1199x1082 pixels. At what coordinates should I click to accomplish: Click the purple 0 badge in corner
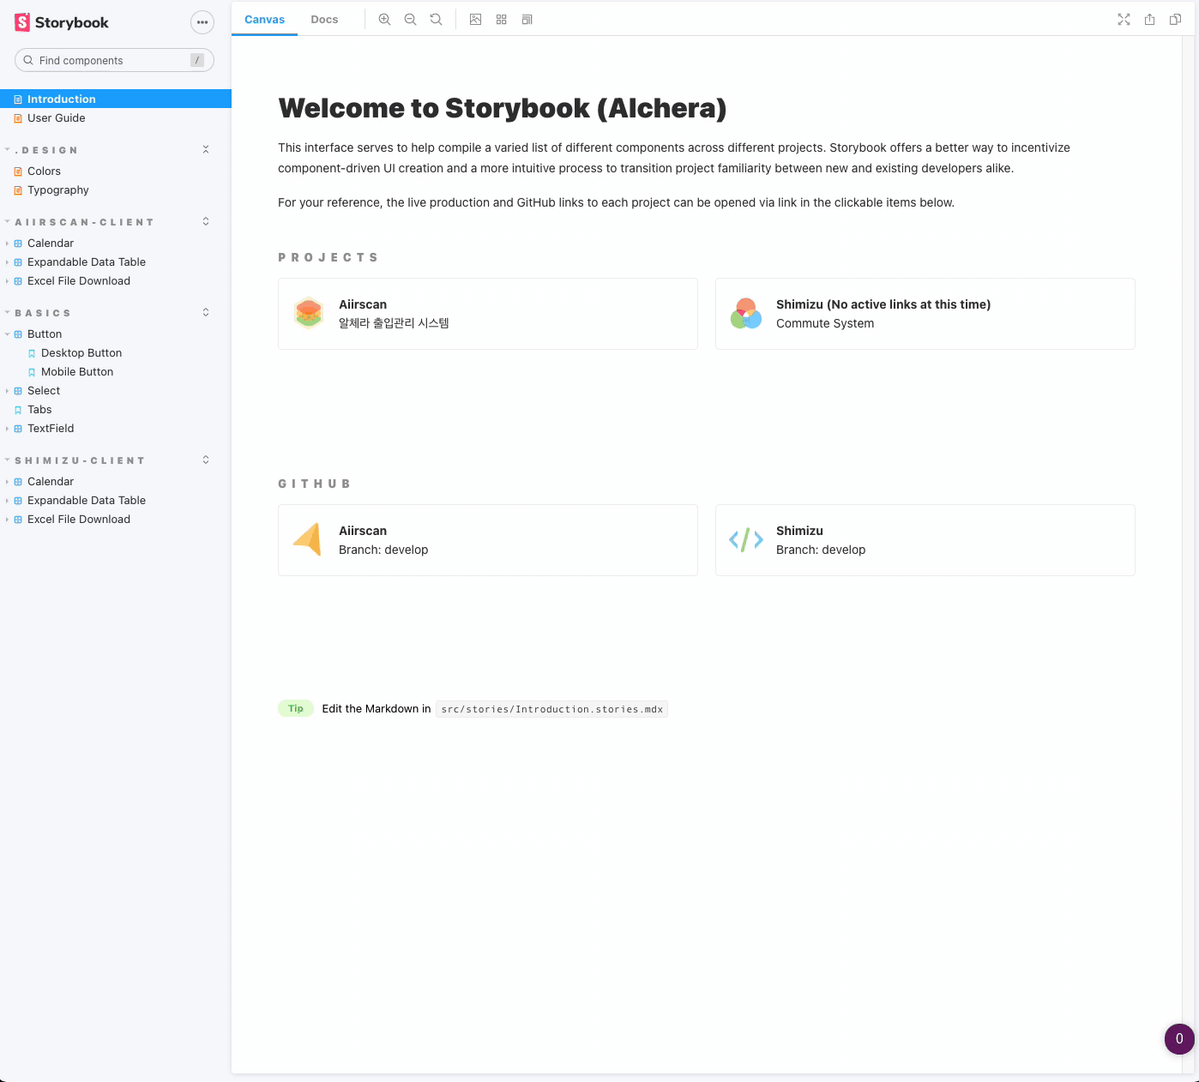point(1179,1038)
